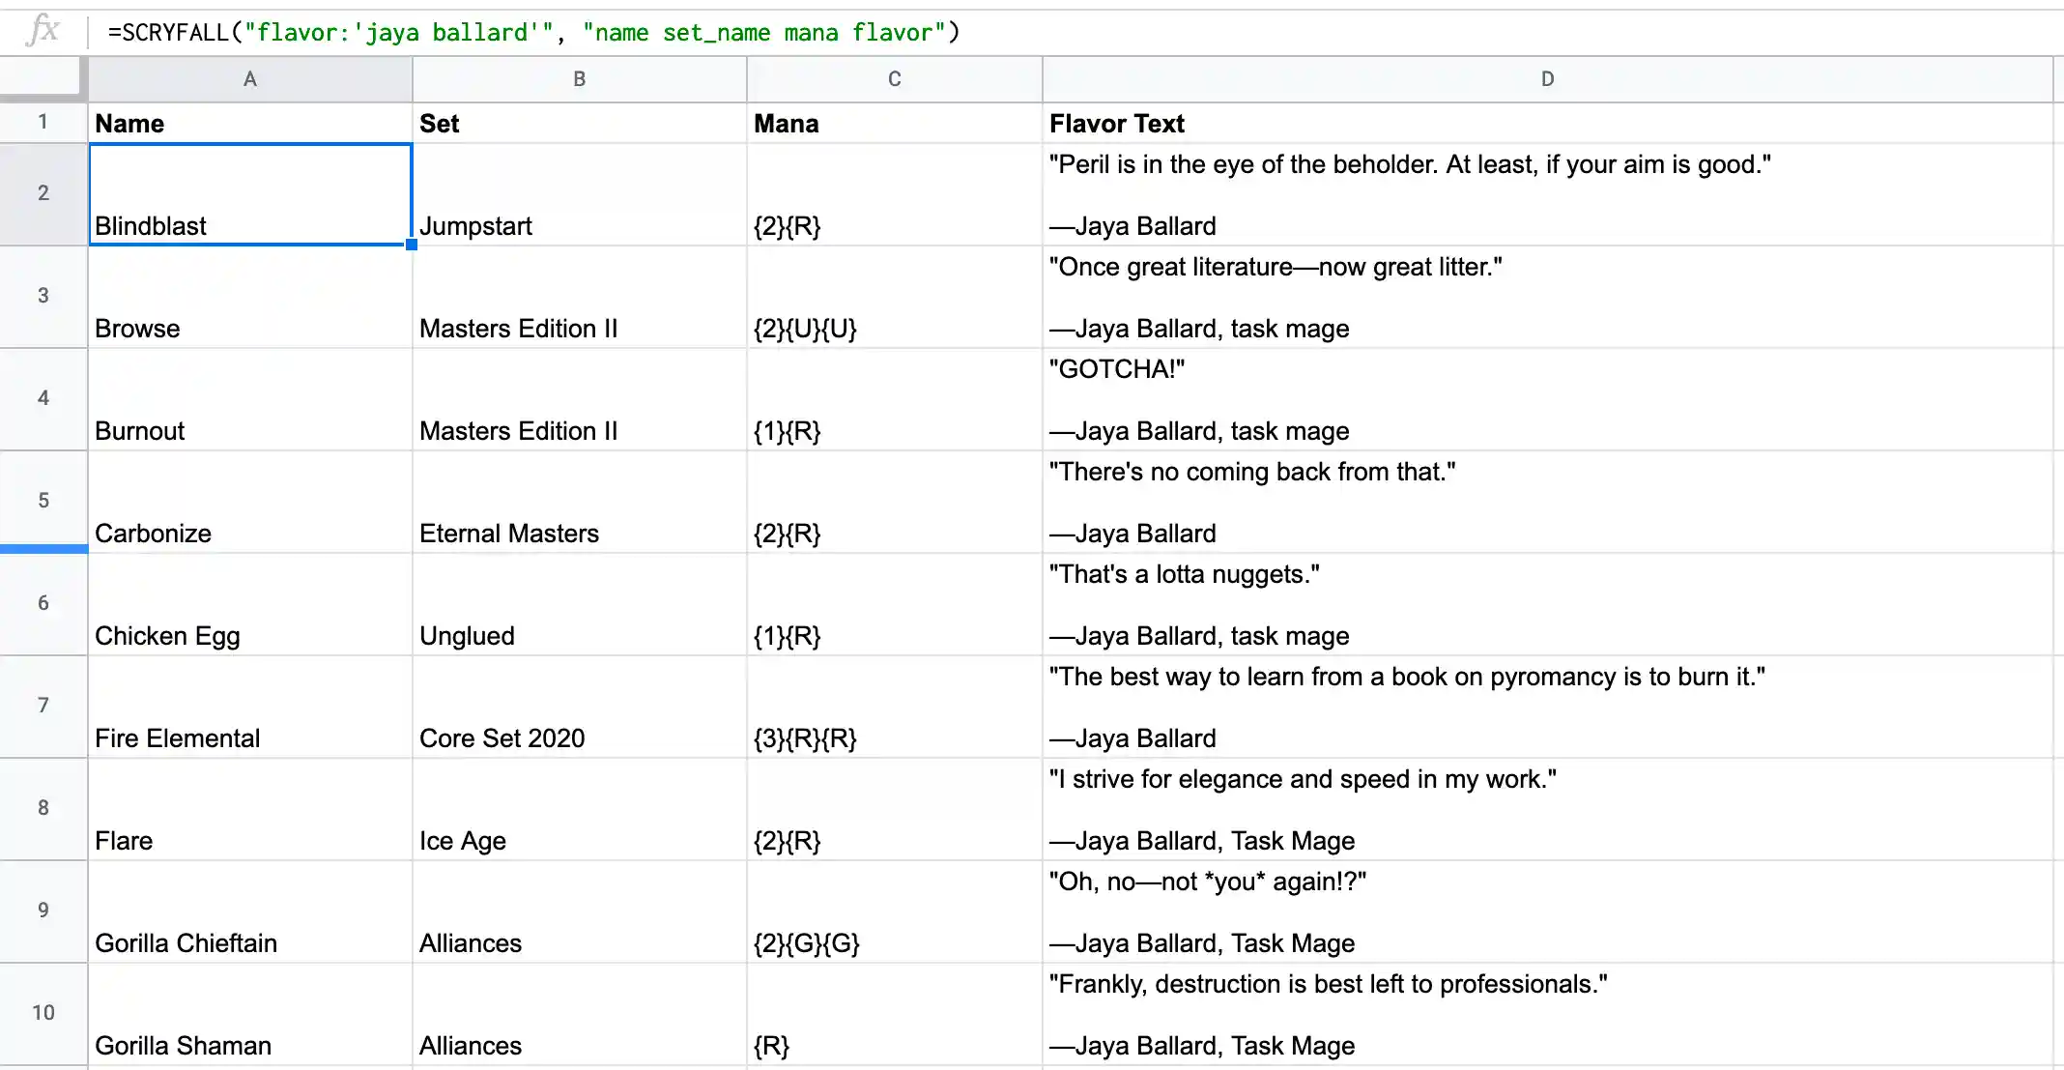Viewport: 2064px width, 1070px height.
Task: Select row 2 header
Action: 43,193
